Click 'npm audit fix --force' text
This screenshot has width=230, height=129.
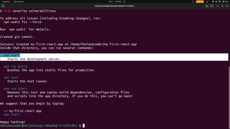point(23,22)
